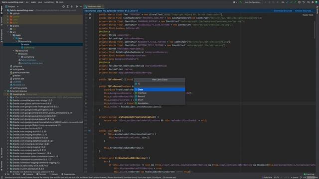Select LICENSE file in project tree
The image size is (319, 179).
(15, 82)
